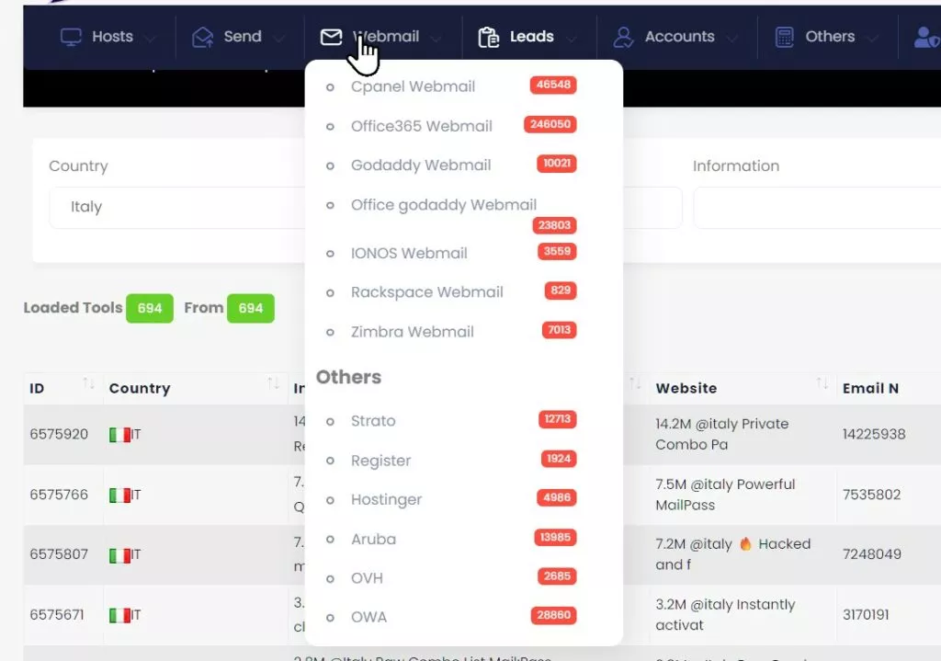Click ID cell 6575766

click(59, 495)
